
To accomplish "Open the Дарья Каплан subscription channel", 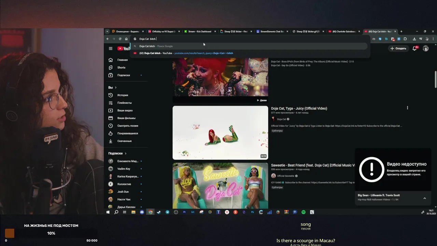I will click(126, 207).
